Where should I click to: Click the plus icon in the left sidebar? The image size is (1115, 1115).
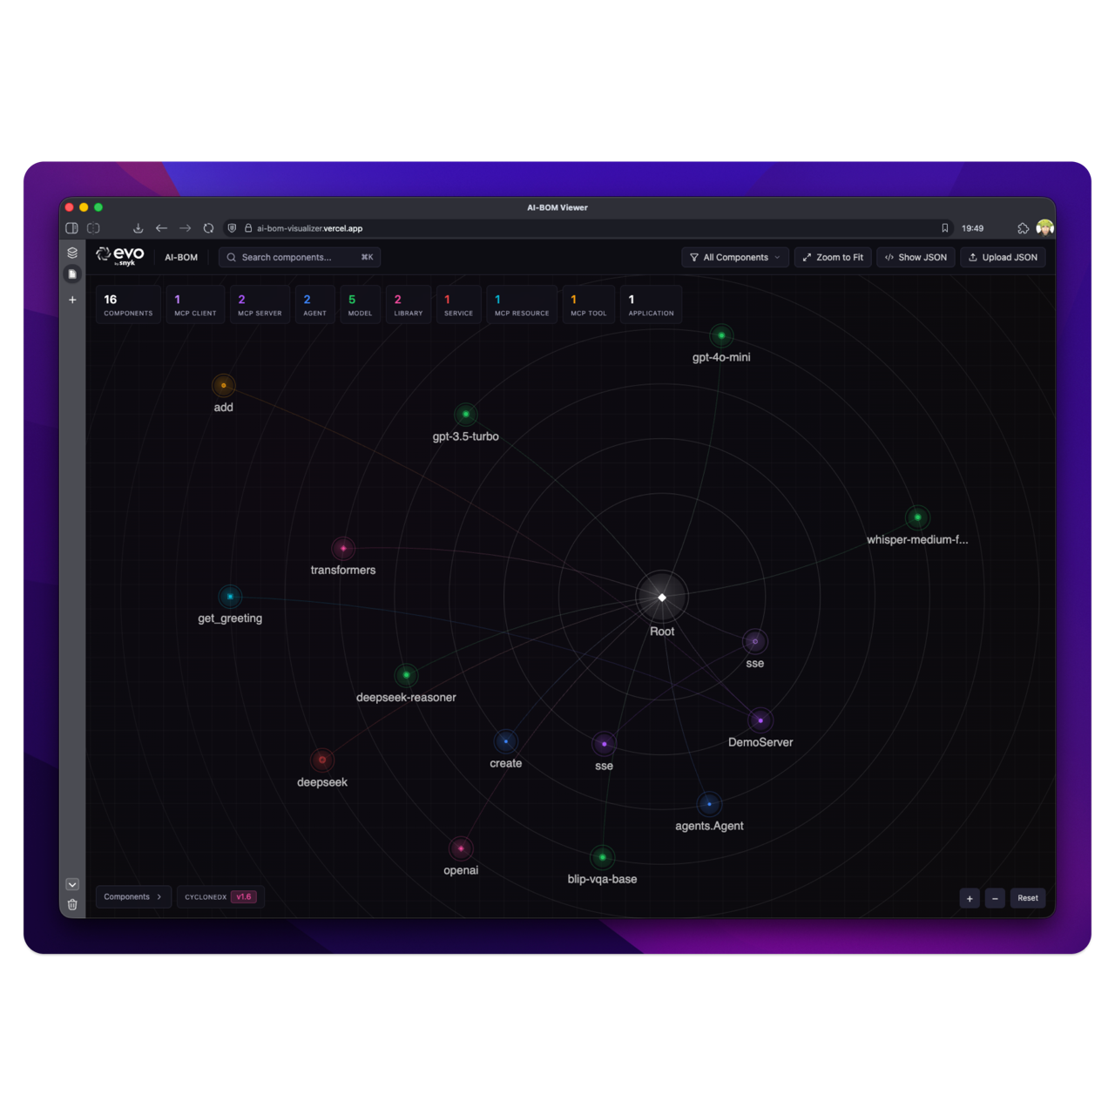(72, 299)
